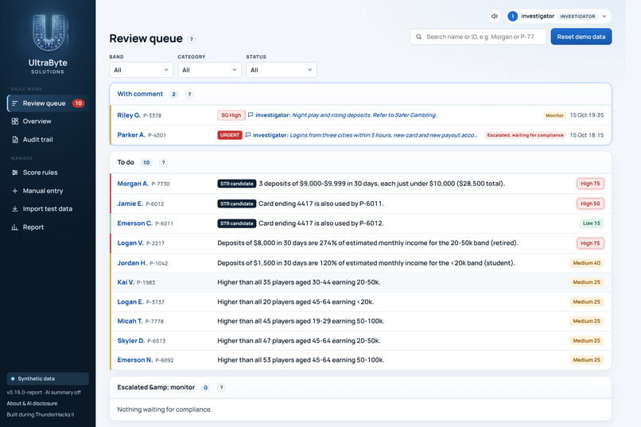This screenshot has height=427, width=641.
Task: Click the search name or ID field
Action: pyautogui.click(x=477, y=37)
